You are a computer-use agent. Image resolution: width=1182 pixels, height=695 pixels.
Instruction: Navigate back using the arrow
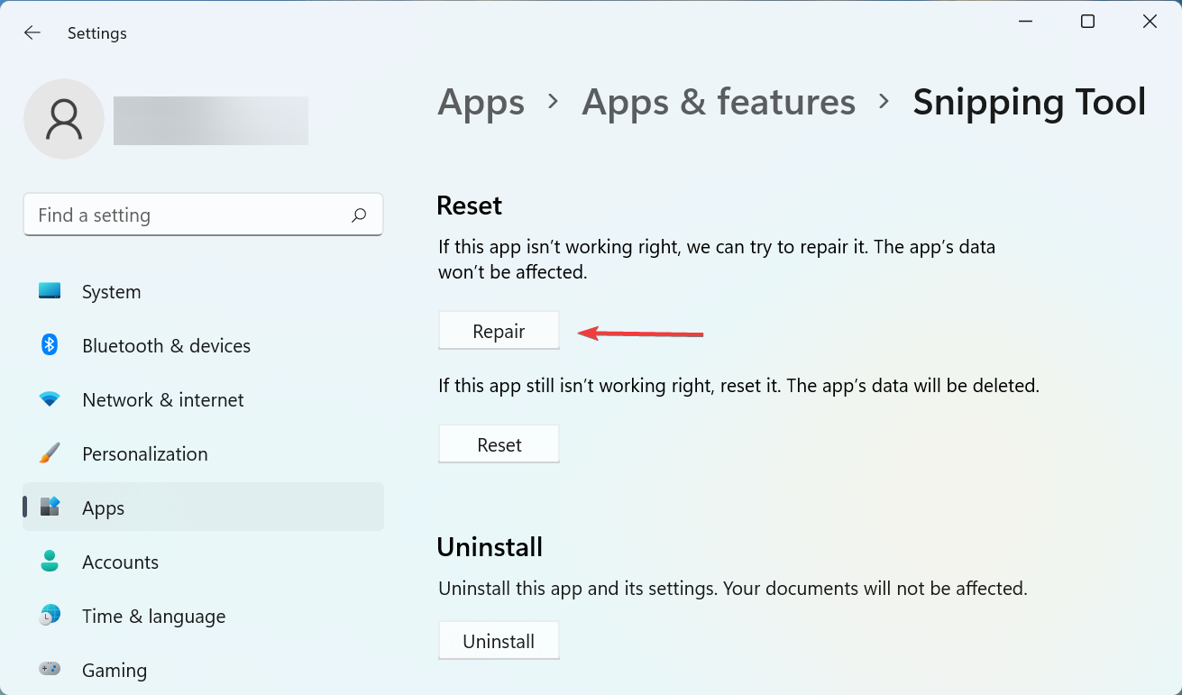(x=32, y=32)
